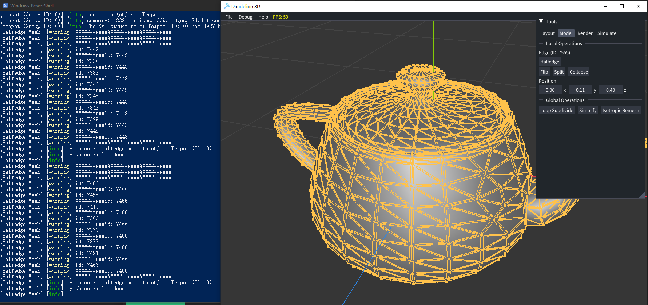The image size is (648, 305).
Task: Click the Windows PowerShell title icon
Action: point(5,5)
